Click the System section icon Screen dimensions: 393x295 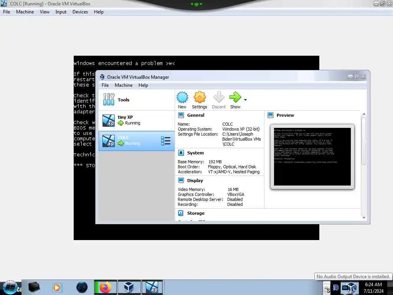[181, 153]
